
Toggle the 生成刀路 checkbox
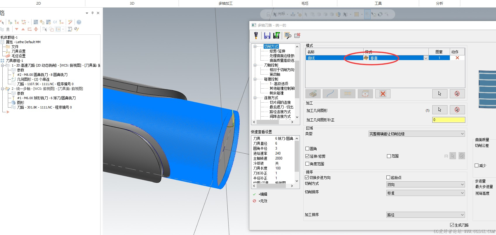click(x=452, y=225)
